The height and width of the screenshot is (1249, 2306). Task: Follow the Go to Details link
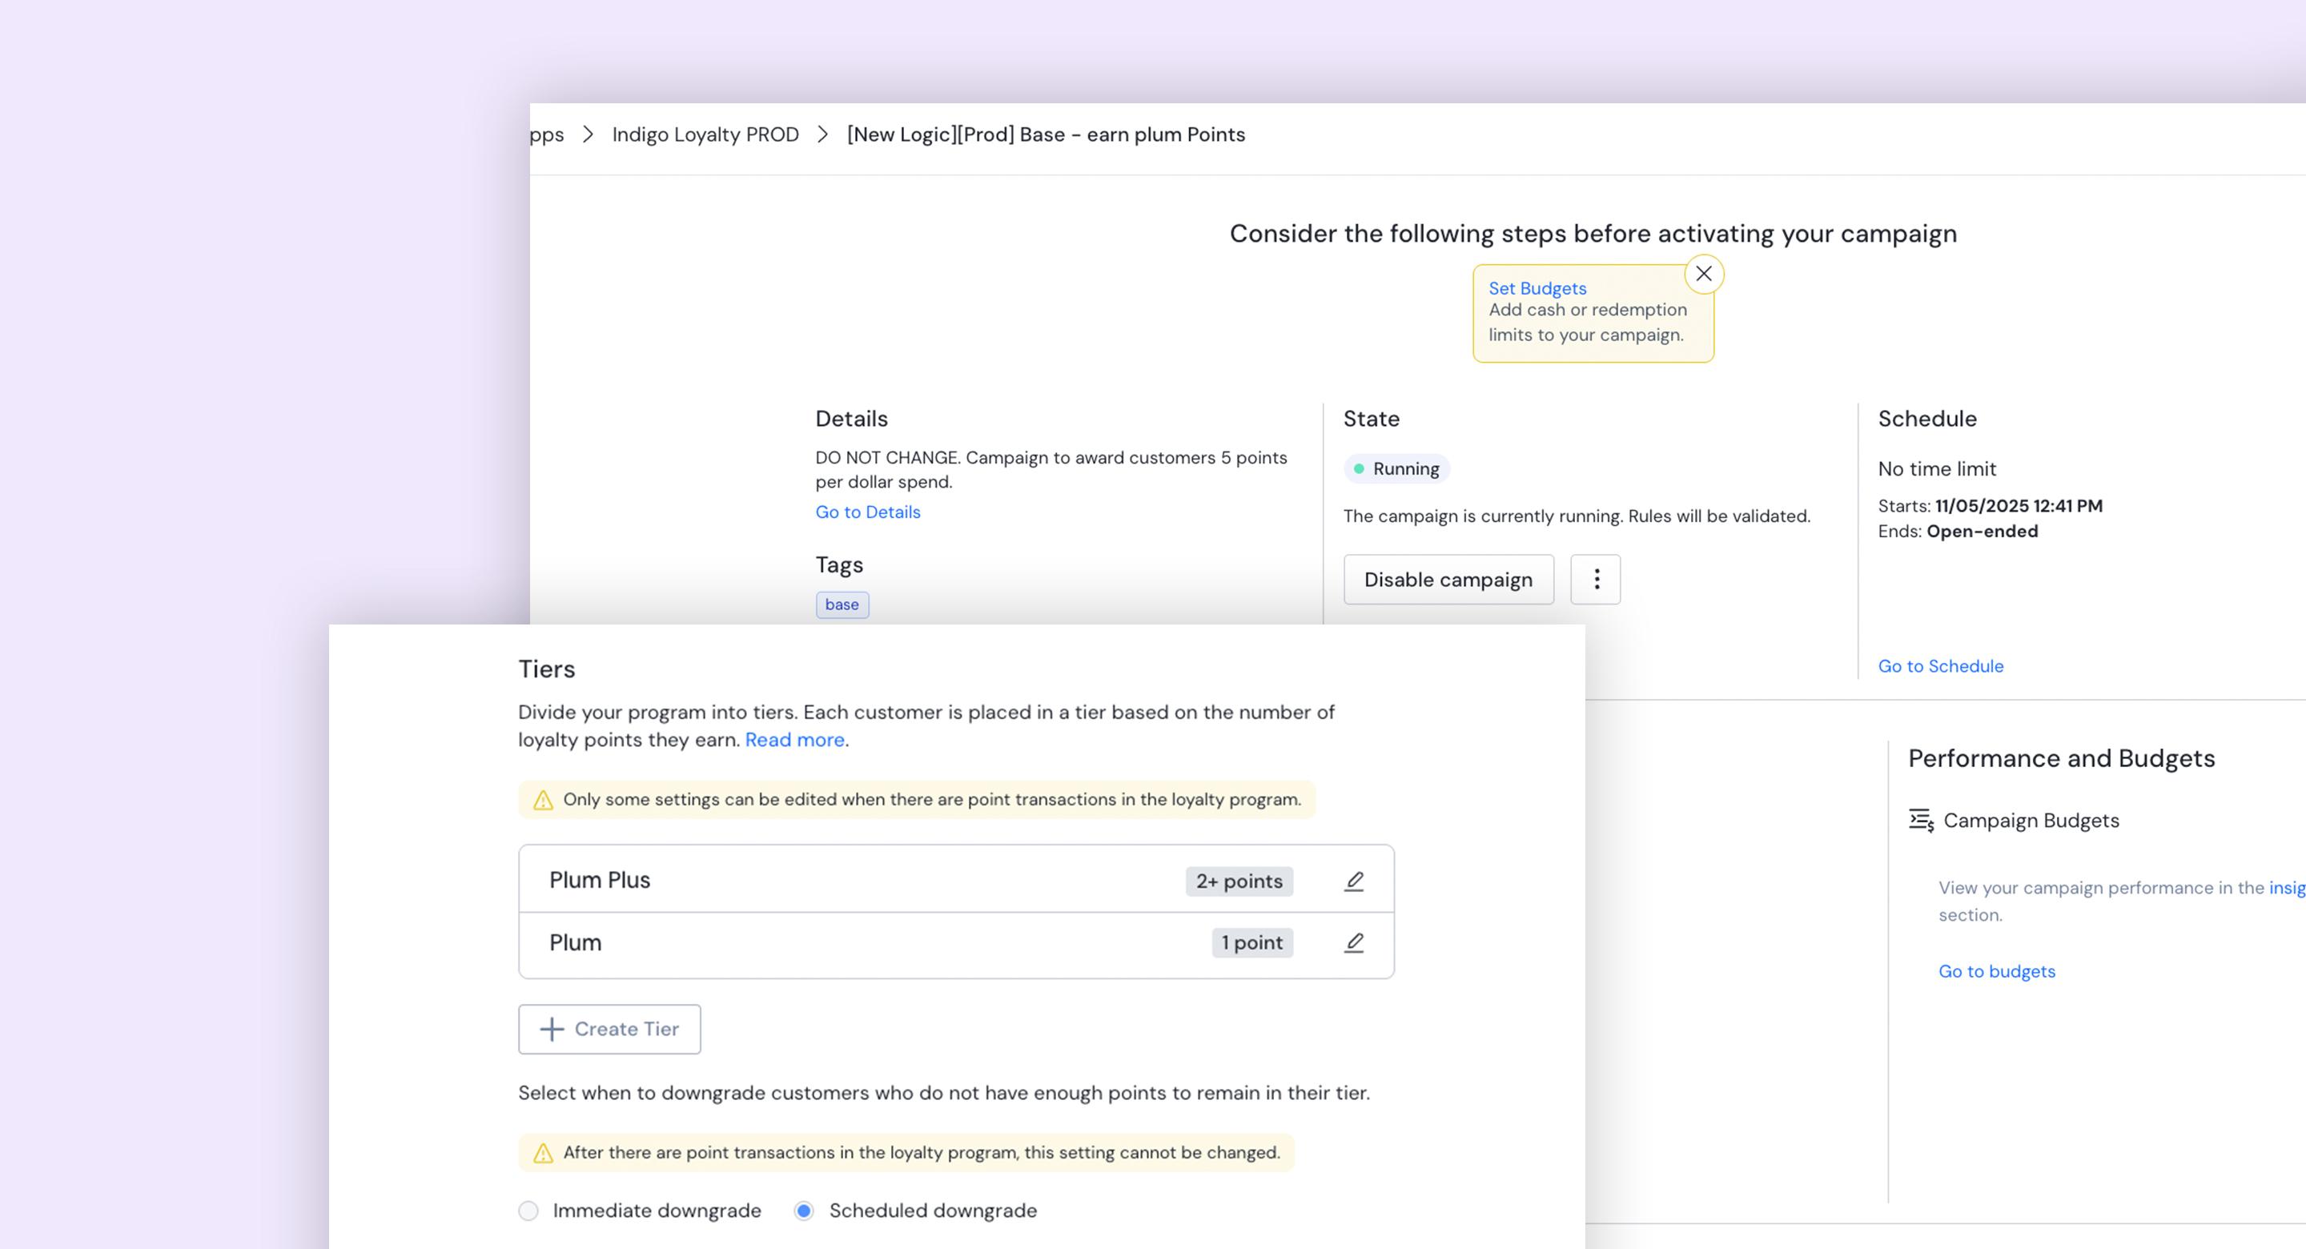867,512
